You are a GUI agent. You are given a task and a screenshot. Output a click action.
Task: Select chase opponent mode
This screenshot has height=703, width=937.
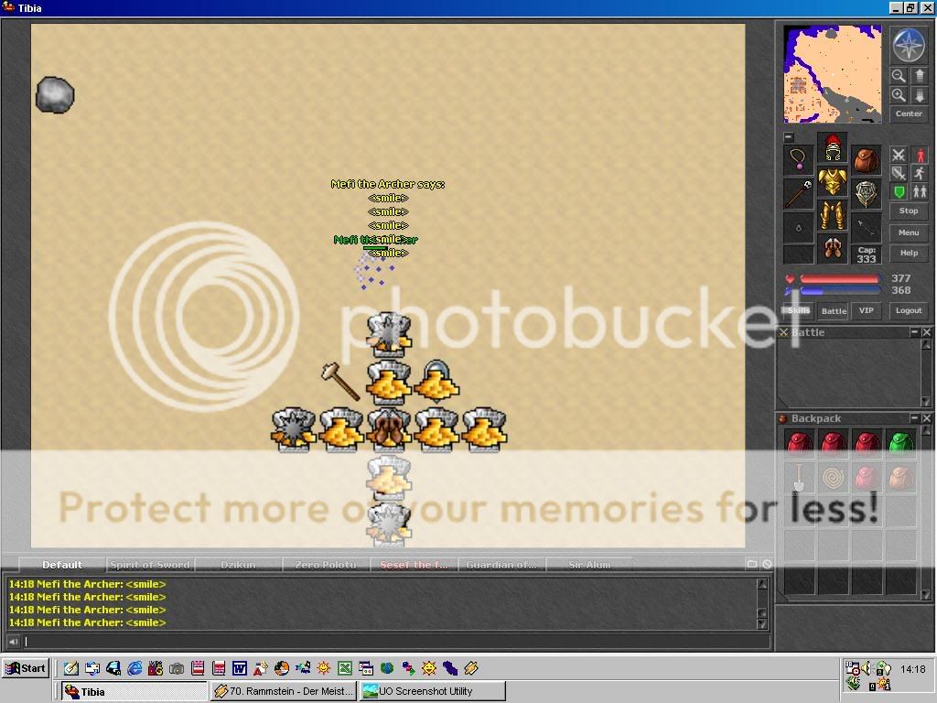920,173
